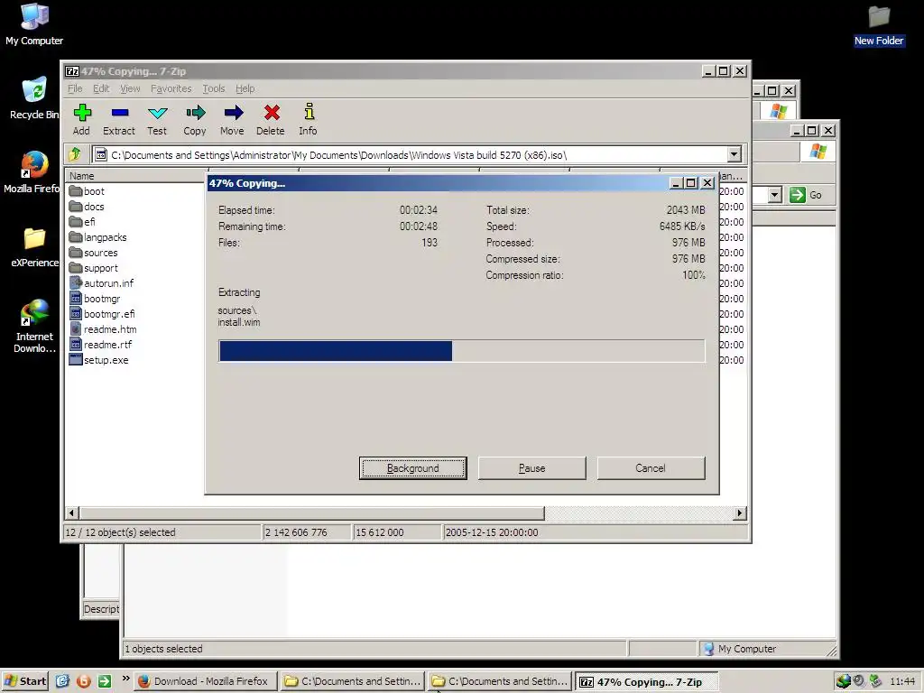This screenshot has height=693, width=924.
Task: Click the '2005-12-15 20:00:00' status bar entry
Action: click(x=492, y=532)
